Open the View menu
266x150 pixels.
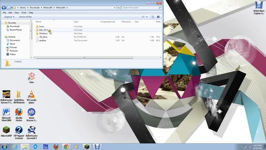(17, 12)
